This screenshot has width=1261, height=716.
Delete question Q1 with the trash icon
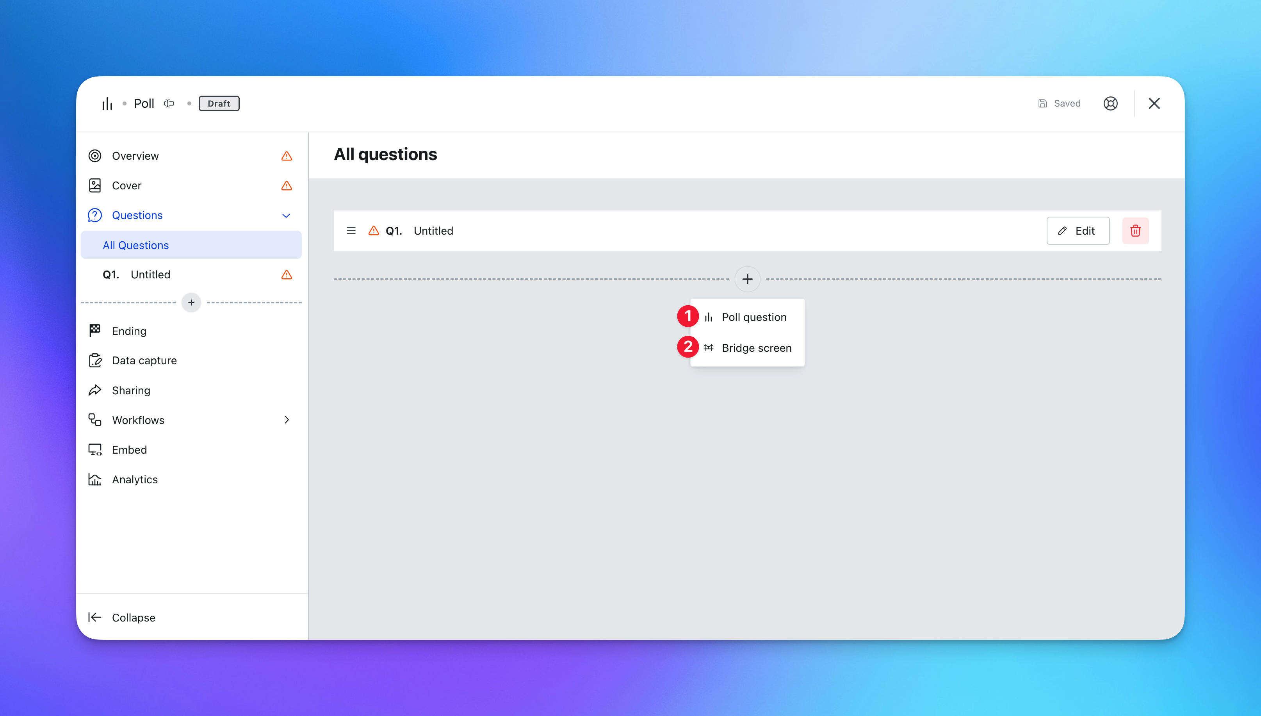pyautogui.click(x=1135, y=231)
